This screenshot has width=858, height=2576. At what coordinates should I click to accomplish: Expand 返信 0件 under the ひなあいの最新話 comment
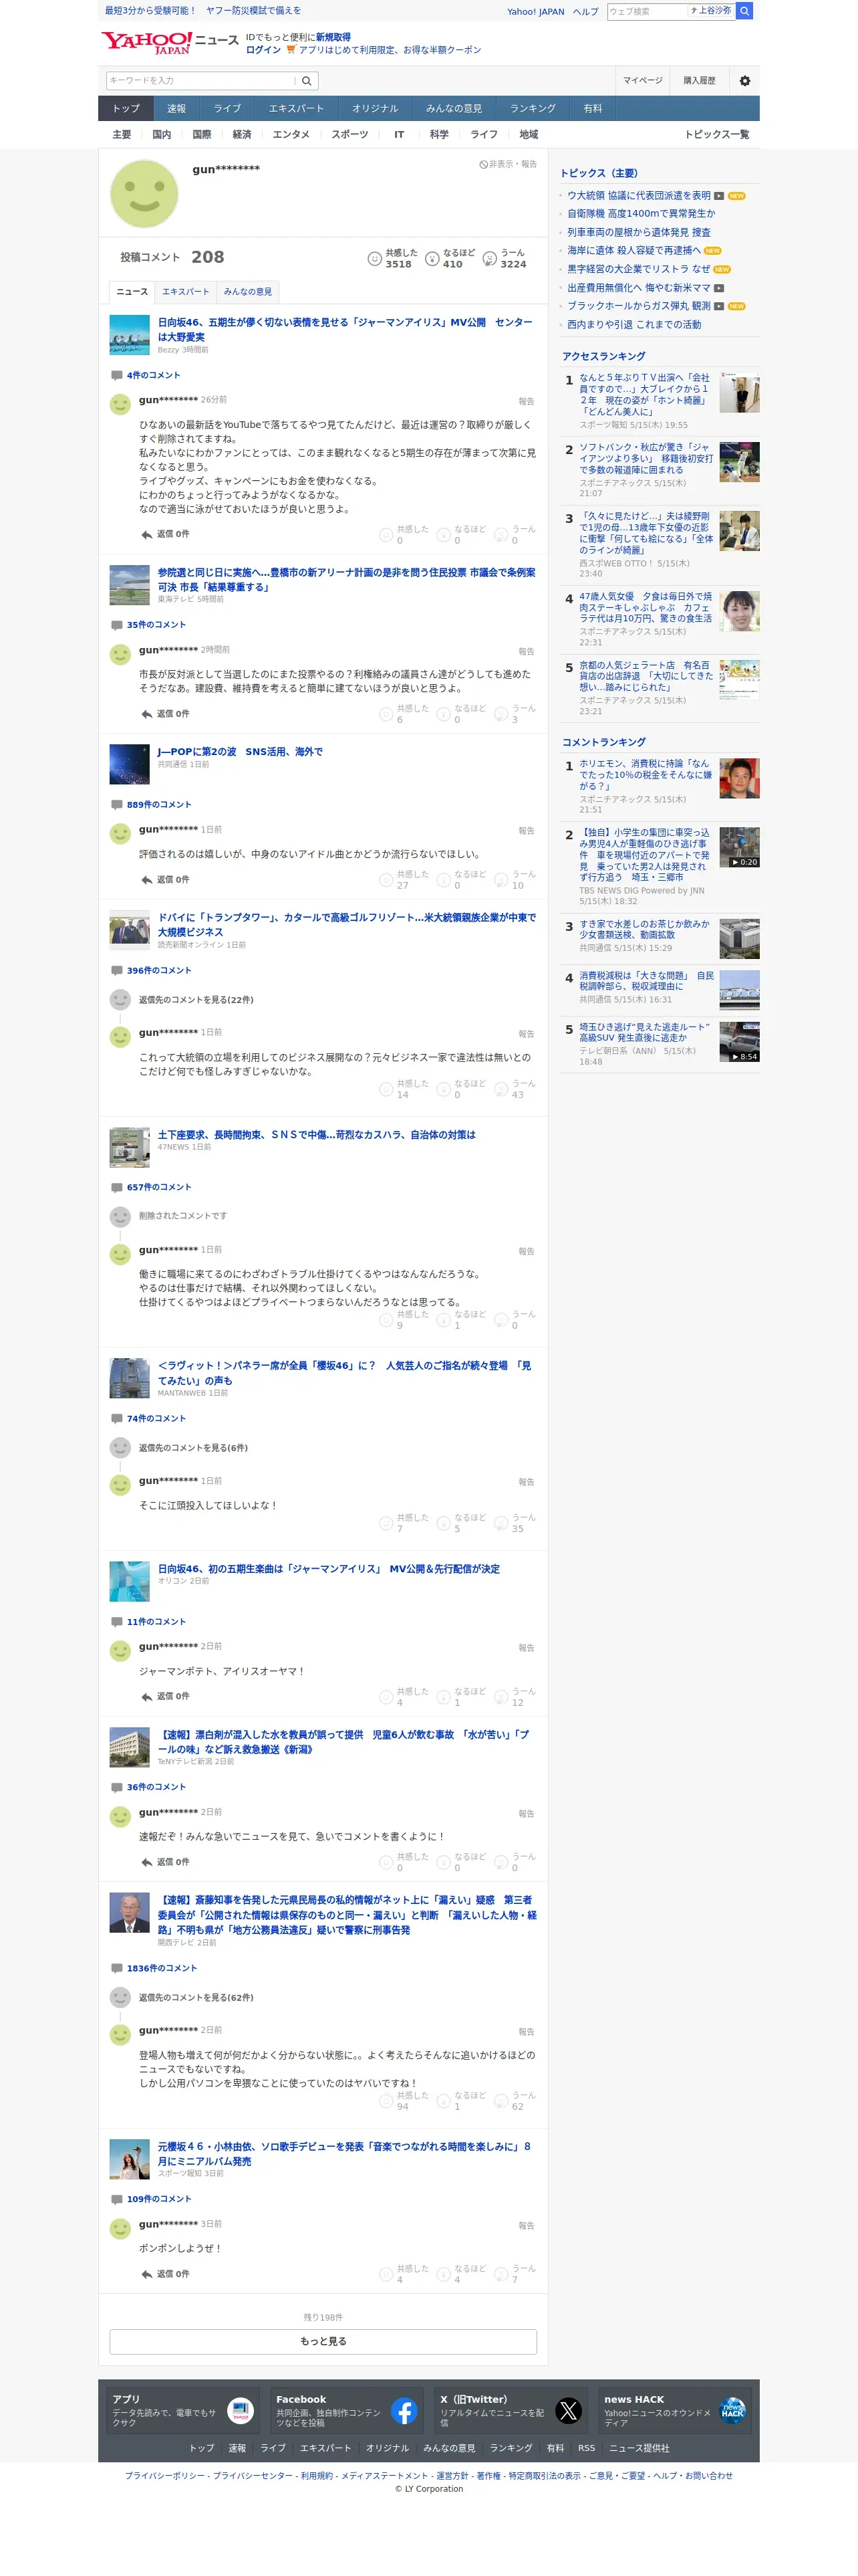(166, 535)
